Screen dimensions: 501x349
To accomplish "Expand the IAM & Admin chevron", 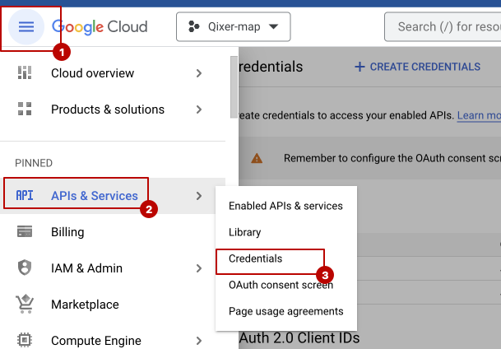I will 199,268.
